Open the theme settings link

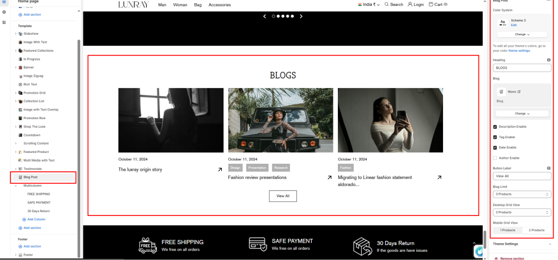(519, 51)
